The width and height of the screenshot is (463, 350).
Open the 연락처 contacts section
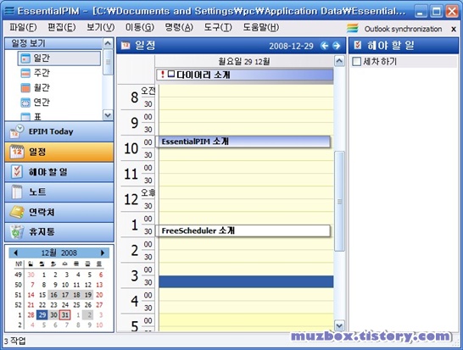pyautogui.click(x=59, y=212)
